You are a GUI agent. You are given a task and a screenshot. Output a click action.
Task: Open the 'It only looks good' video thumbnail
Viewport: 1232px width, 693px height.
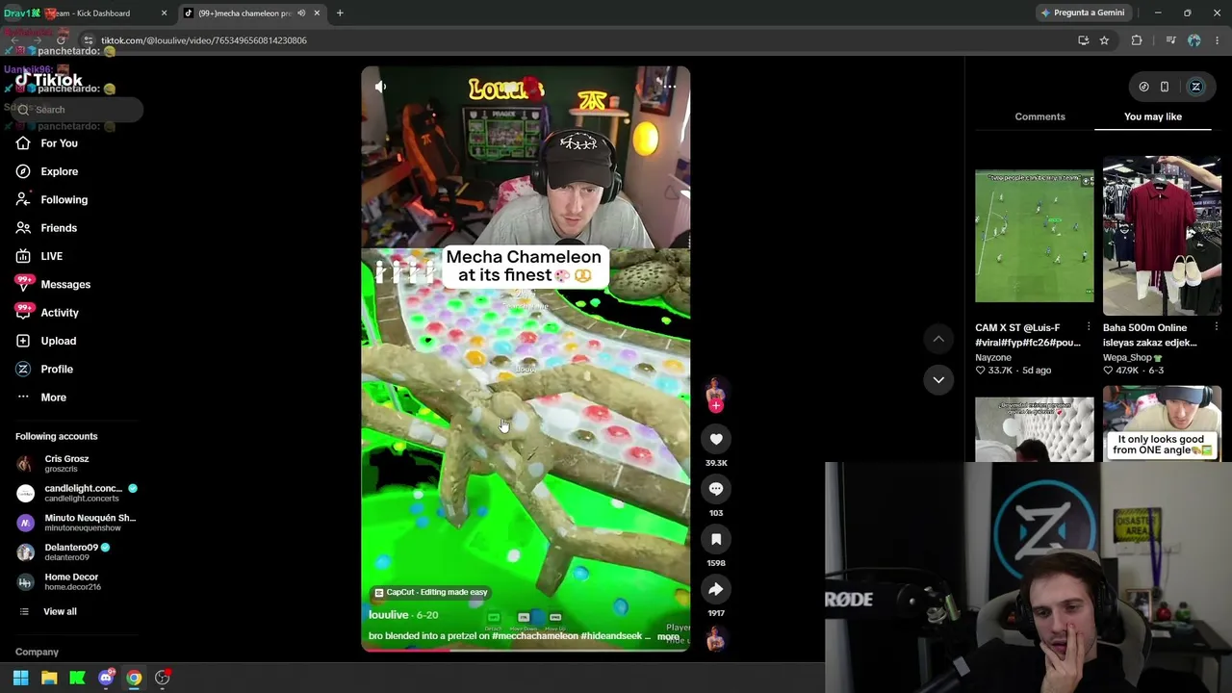pyautogui.click(x=1162, y=424)
